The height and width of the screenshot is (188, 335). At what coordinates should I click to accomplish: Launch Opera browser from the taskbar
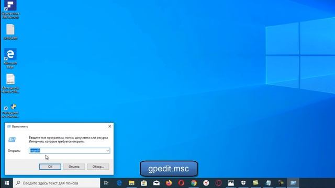point(181,183)
